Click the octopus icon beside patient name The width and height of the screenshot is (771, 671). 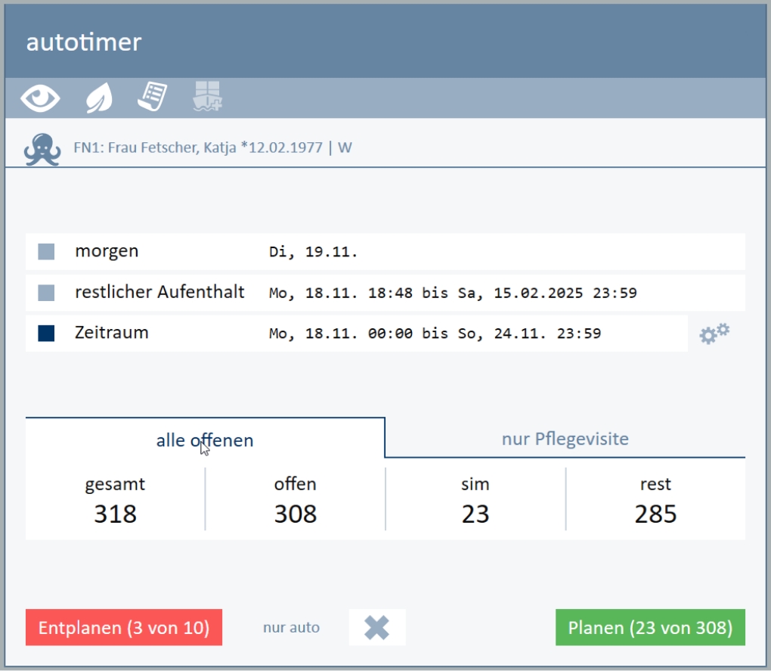tap(42, 148)
